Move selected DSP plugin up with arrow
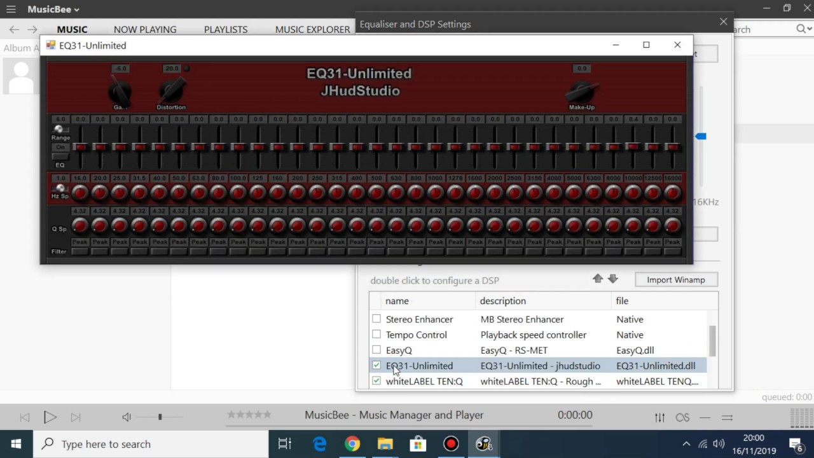814x458 pixels. click(x=598, y=279)
